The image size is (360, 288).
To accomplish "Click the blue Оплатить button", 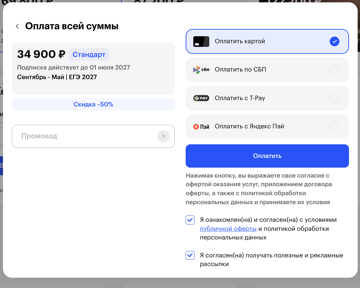I will click(267, 156).
